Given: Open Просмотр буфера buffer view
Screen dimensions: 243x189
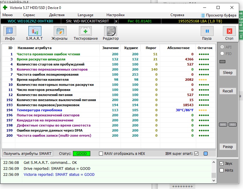Looking at the screenshot, I should (x=219, y=15).
